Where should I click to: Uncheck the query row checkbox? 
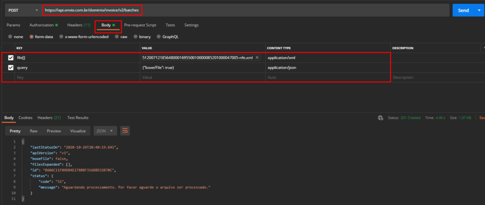[11, 67]
